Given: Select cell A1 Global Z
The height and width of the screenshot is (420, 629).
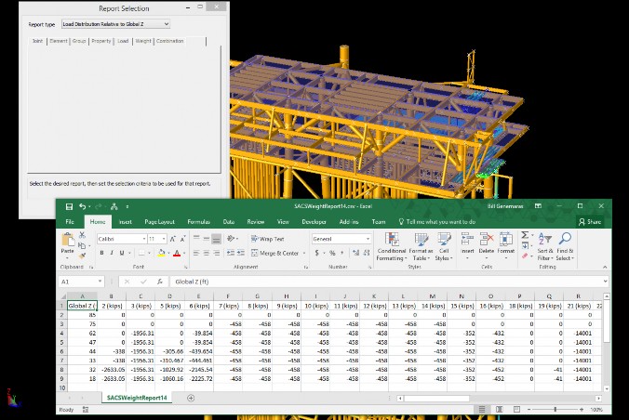Looking at the screenshot, I should tap(82, 306).
